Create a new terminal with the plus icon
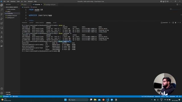The height and width of the screenshot is (102, 182). (169, 23)
